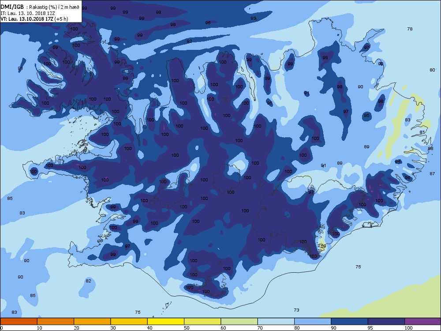
Task: Select the 'IT: Lau. 13. 10. 2018 12Z' line
Action: tap(28, 13)
